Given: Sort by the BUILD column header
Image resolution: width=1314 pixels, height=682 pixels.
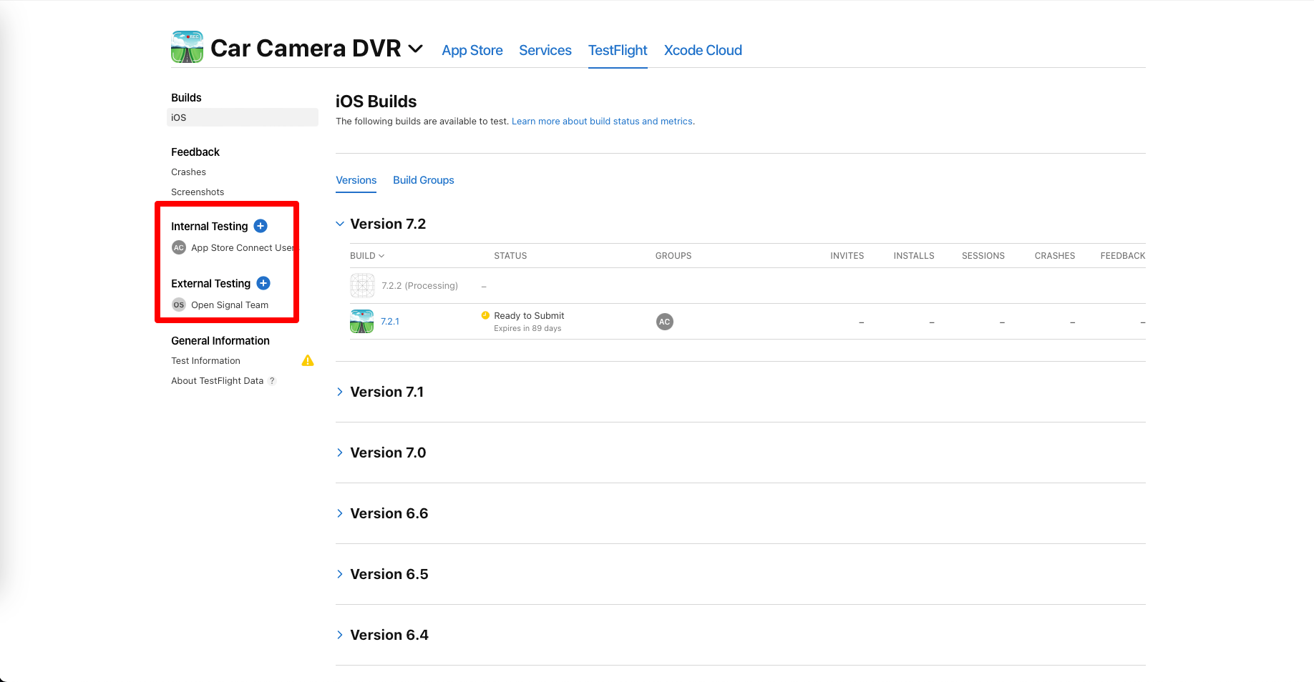Looking at the screenshot, I should [x=367, y=256].
